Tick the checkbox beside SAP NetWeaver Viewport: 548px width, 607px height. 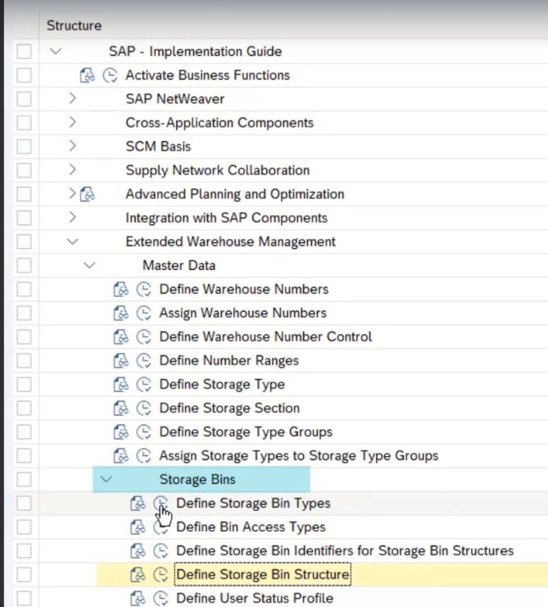point(24,99)
